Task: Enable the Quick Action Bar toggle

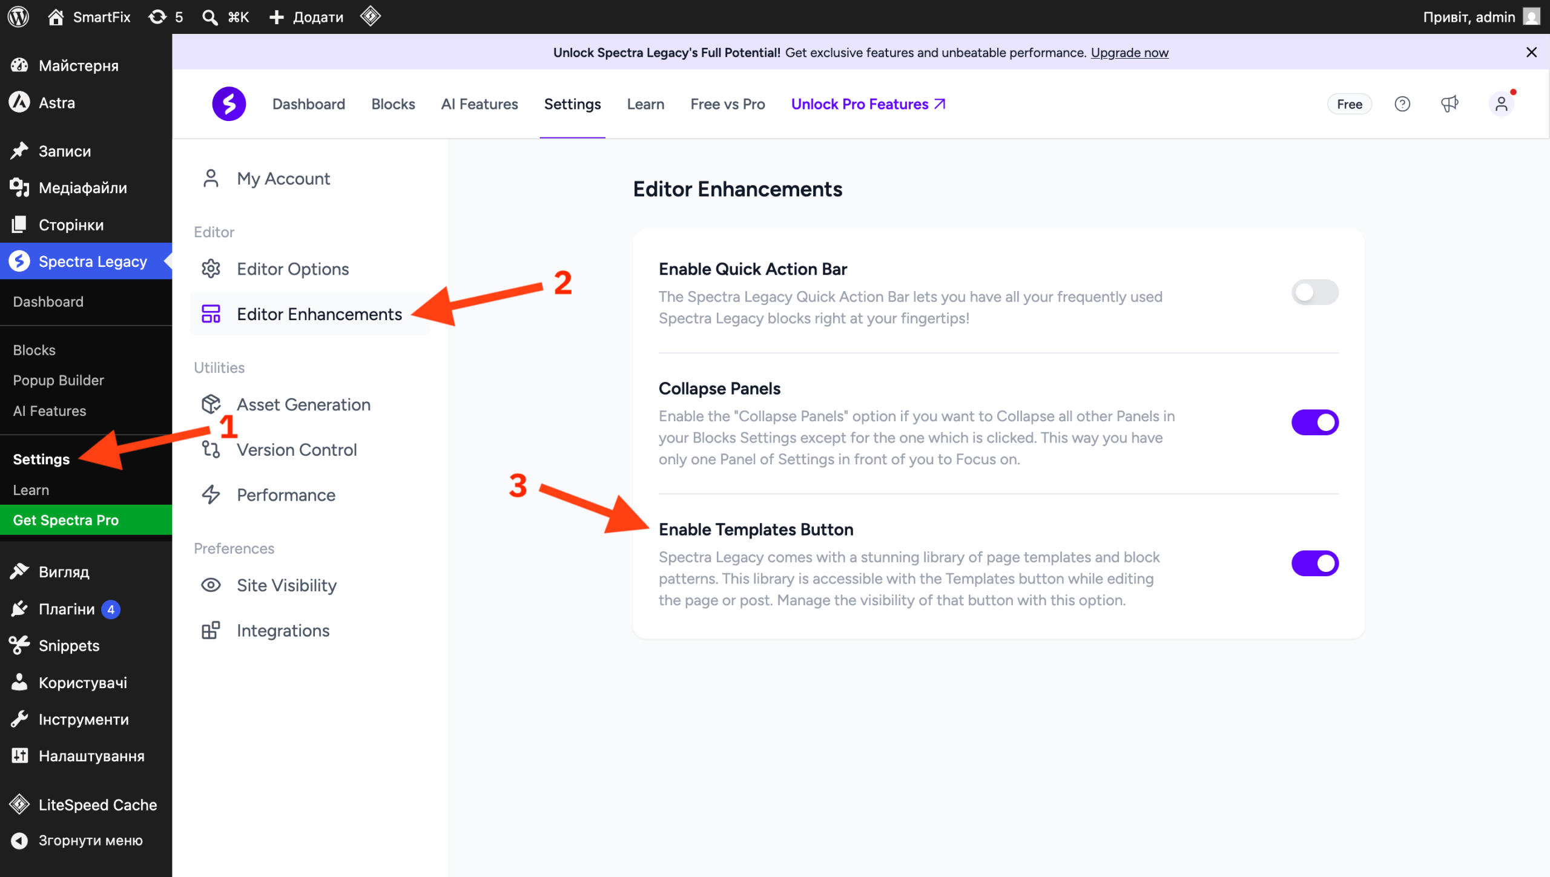Action: click(x=1315, y=292)
